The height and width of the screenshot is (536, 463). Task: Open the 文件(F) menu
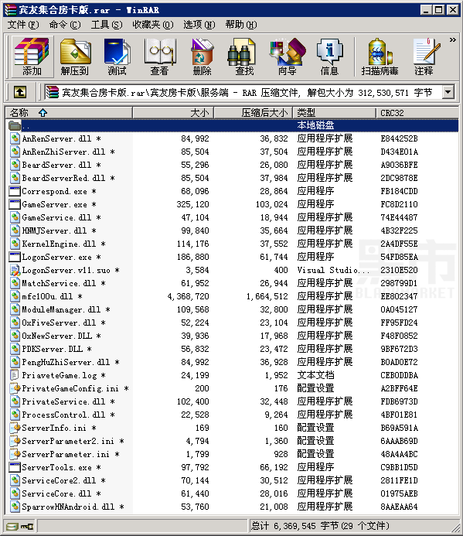click(23, 25)
